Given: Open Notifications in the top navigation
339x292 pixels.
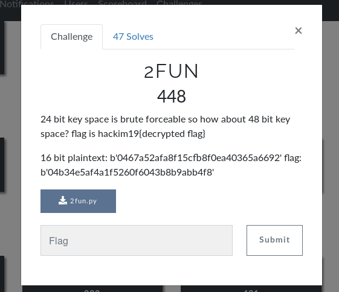Looking at the screenshot, I should [x=27, y=2].
